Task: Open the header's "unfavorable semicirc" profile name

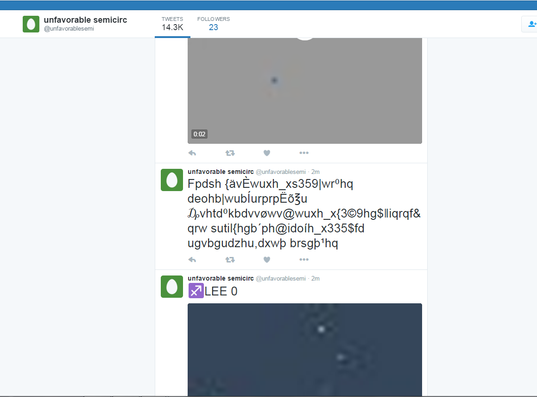Action: coord(85,20)
